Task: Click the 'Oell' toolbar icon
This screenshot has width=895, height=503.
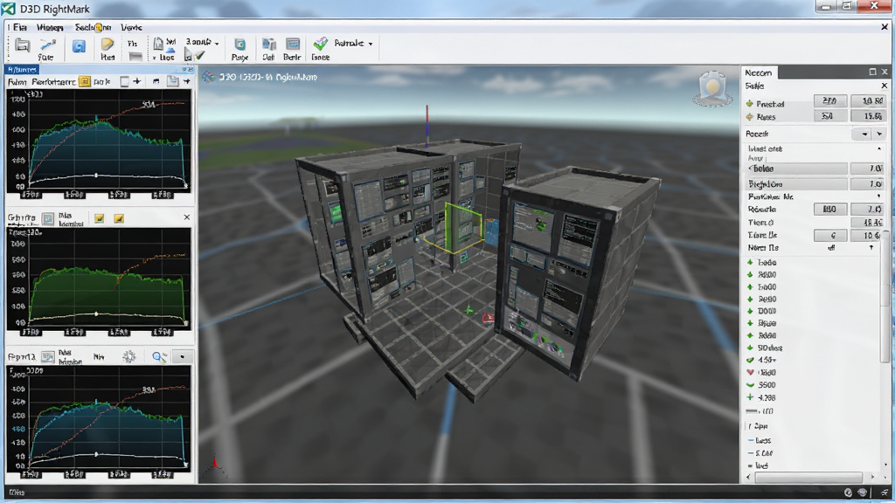Action: (268, 45)
